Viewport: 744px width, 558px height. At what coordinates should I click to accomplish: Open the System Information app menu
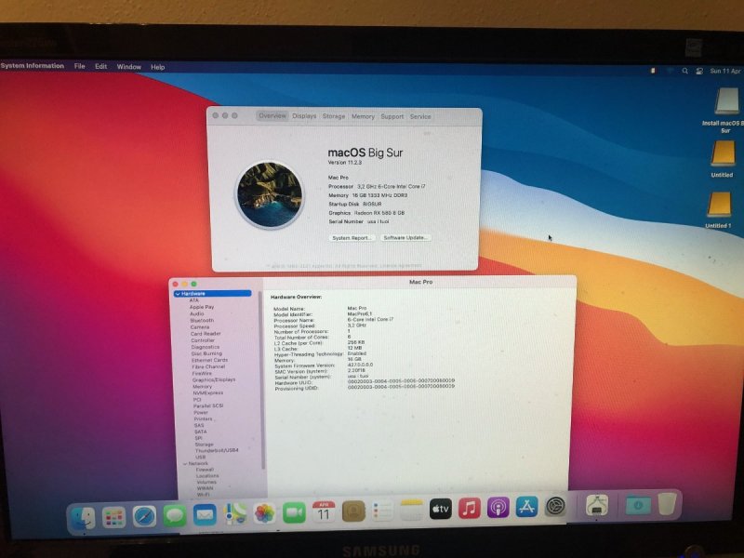point(33,66)
